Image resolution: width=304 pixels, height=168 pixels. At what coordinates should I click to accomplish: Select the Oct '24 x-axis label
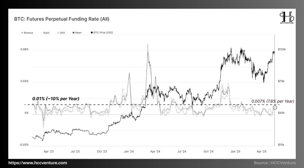click(209, 152)
